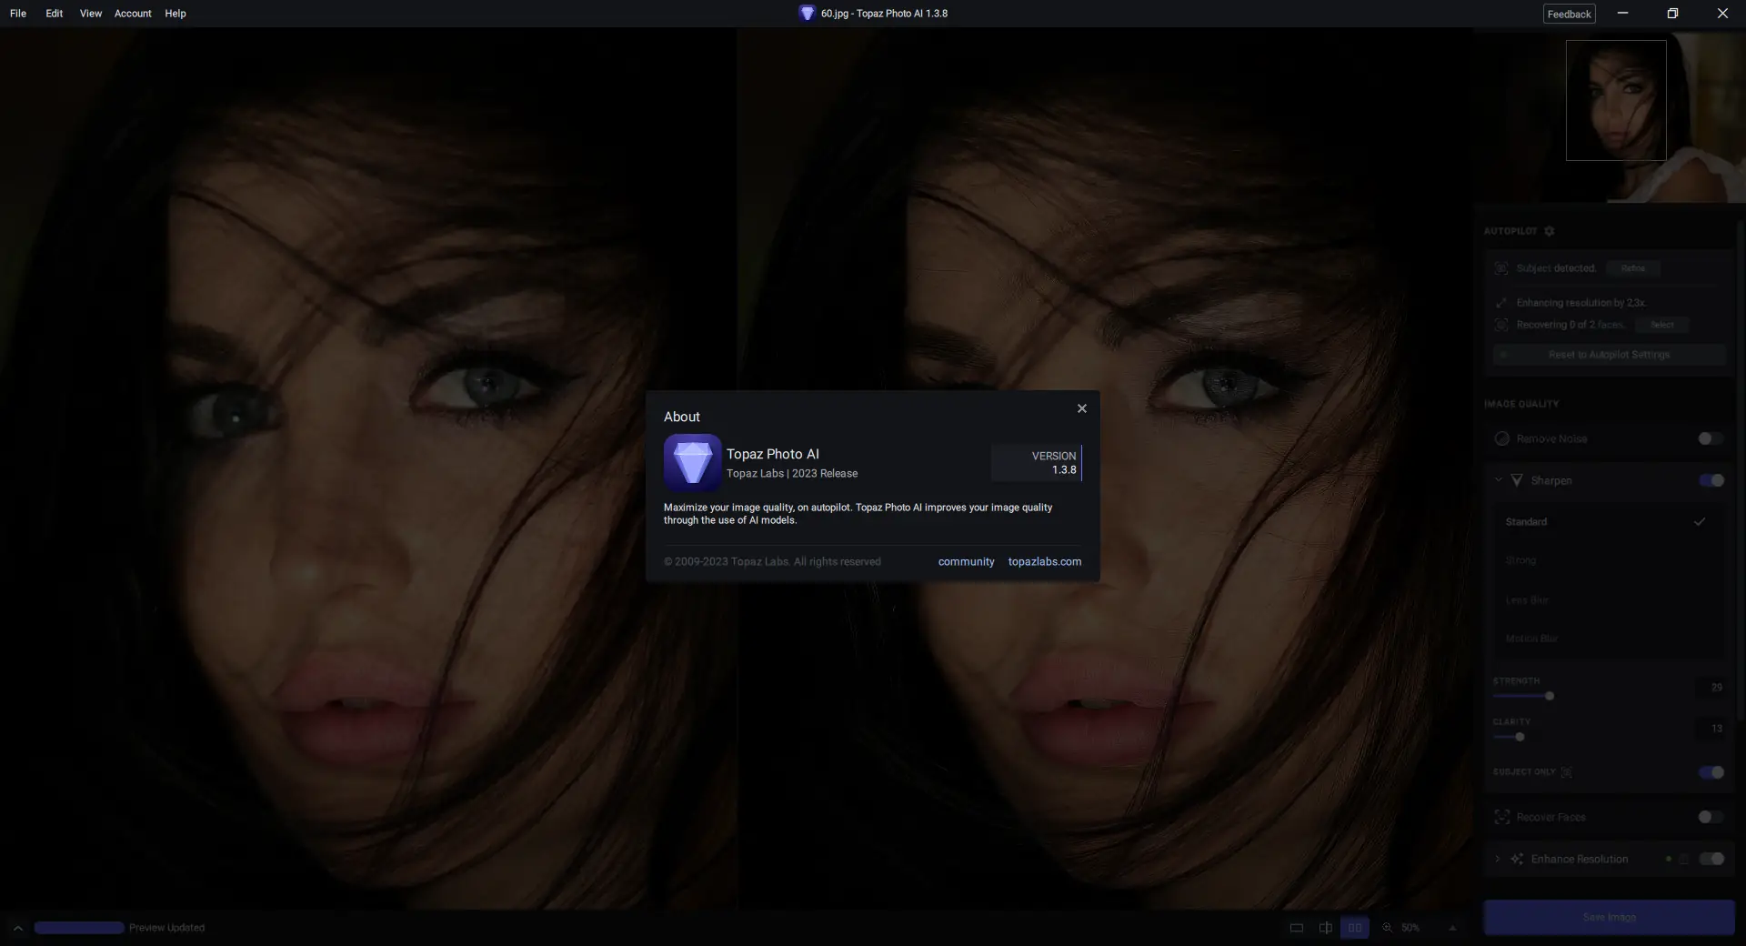The image size is (1746, 946).
Task: Click Select beside Recovering faces
Action: (1662, 325)
